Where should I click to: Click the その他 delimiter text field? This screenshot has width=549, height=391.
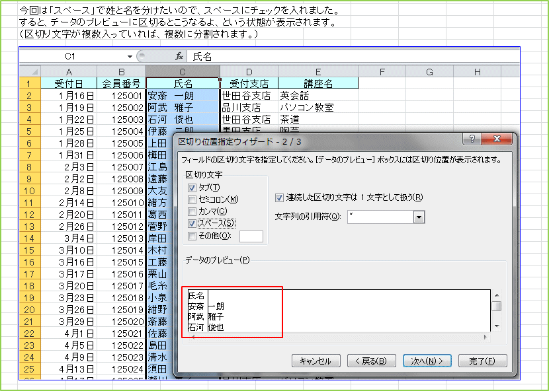(251, 236)
